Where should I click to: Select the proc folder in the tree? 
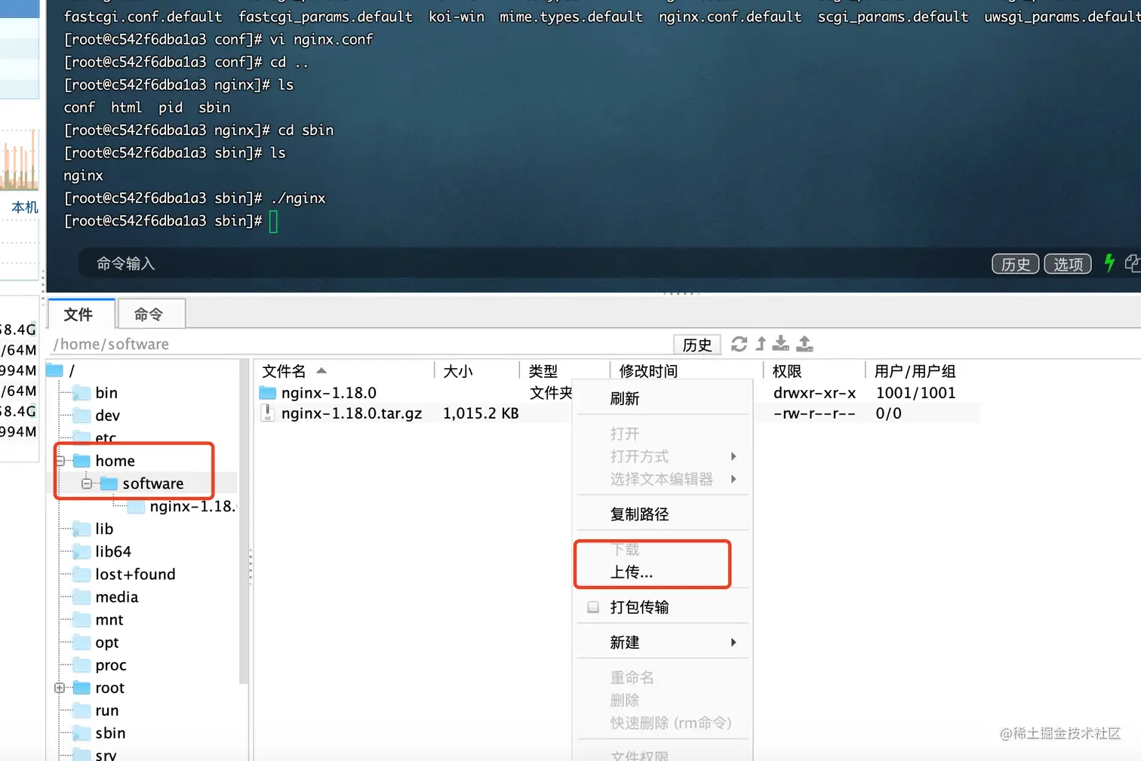[111, 665]
